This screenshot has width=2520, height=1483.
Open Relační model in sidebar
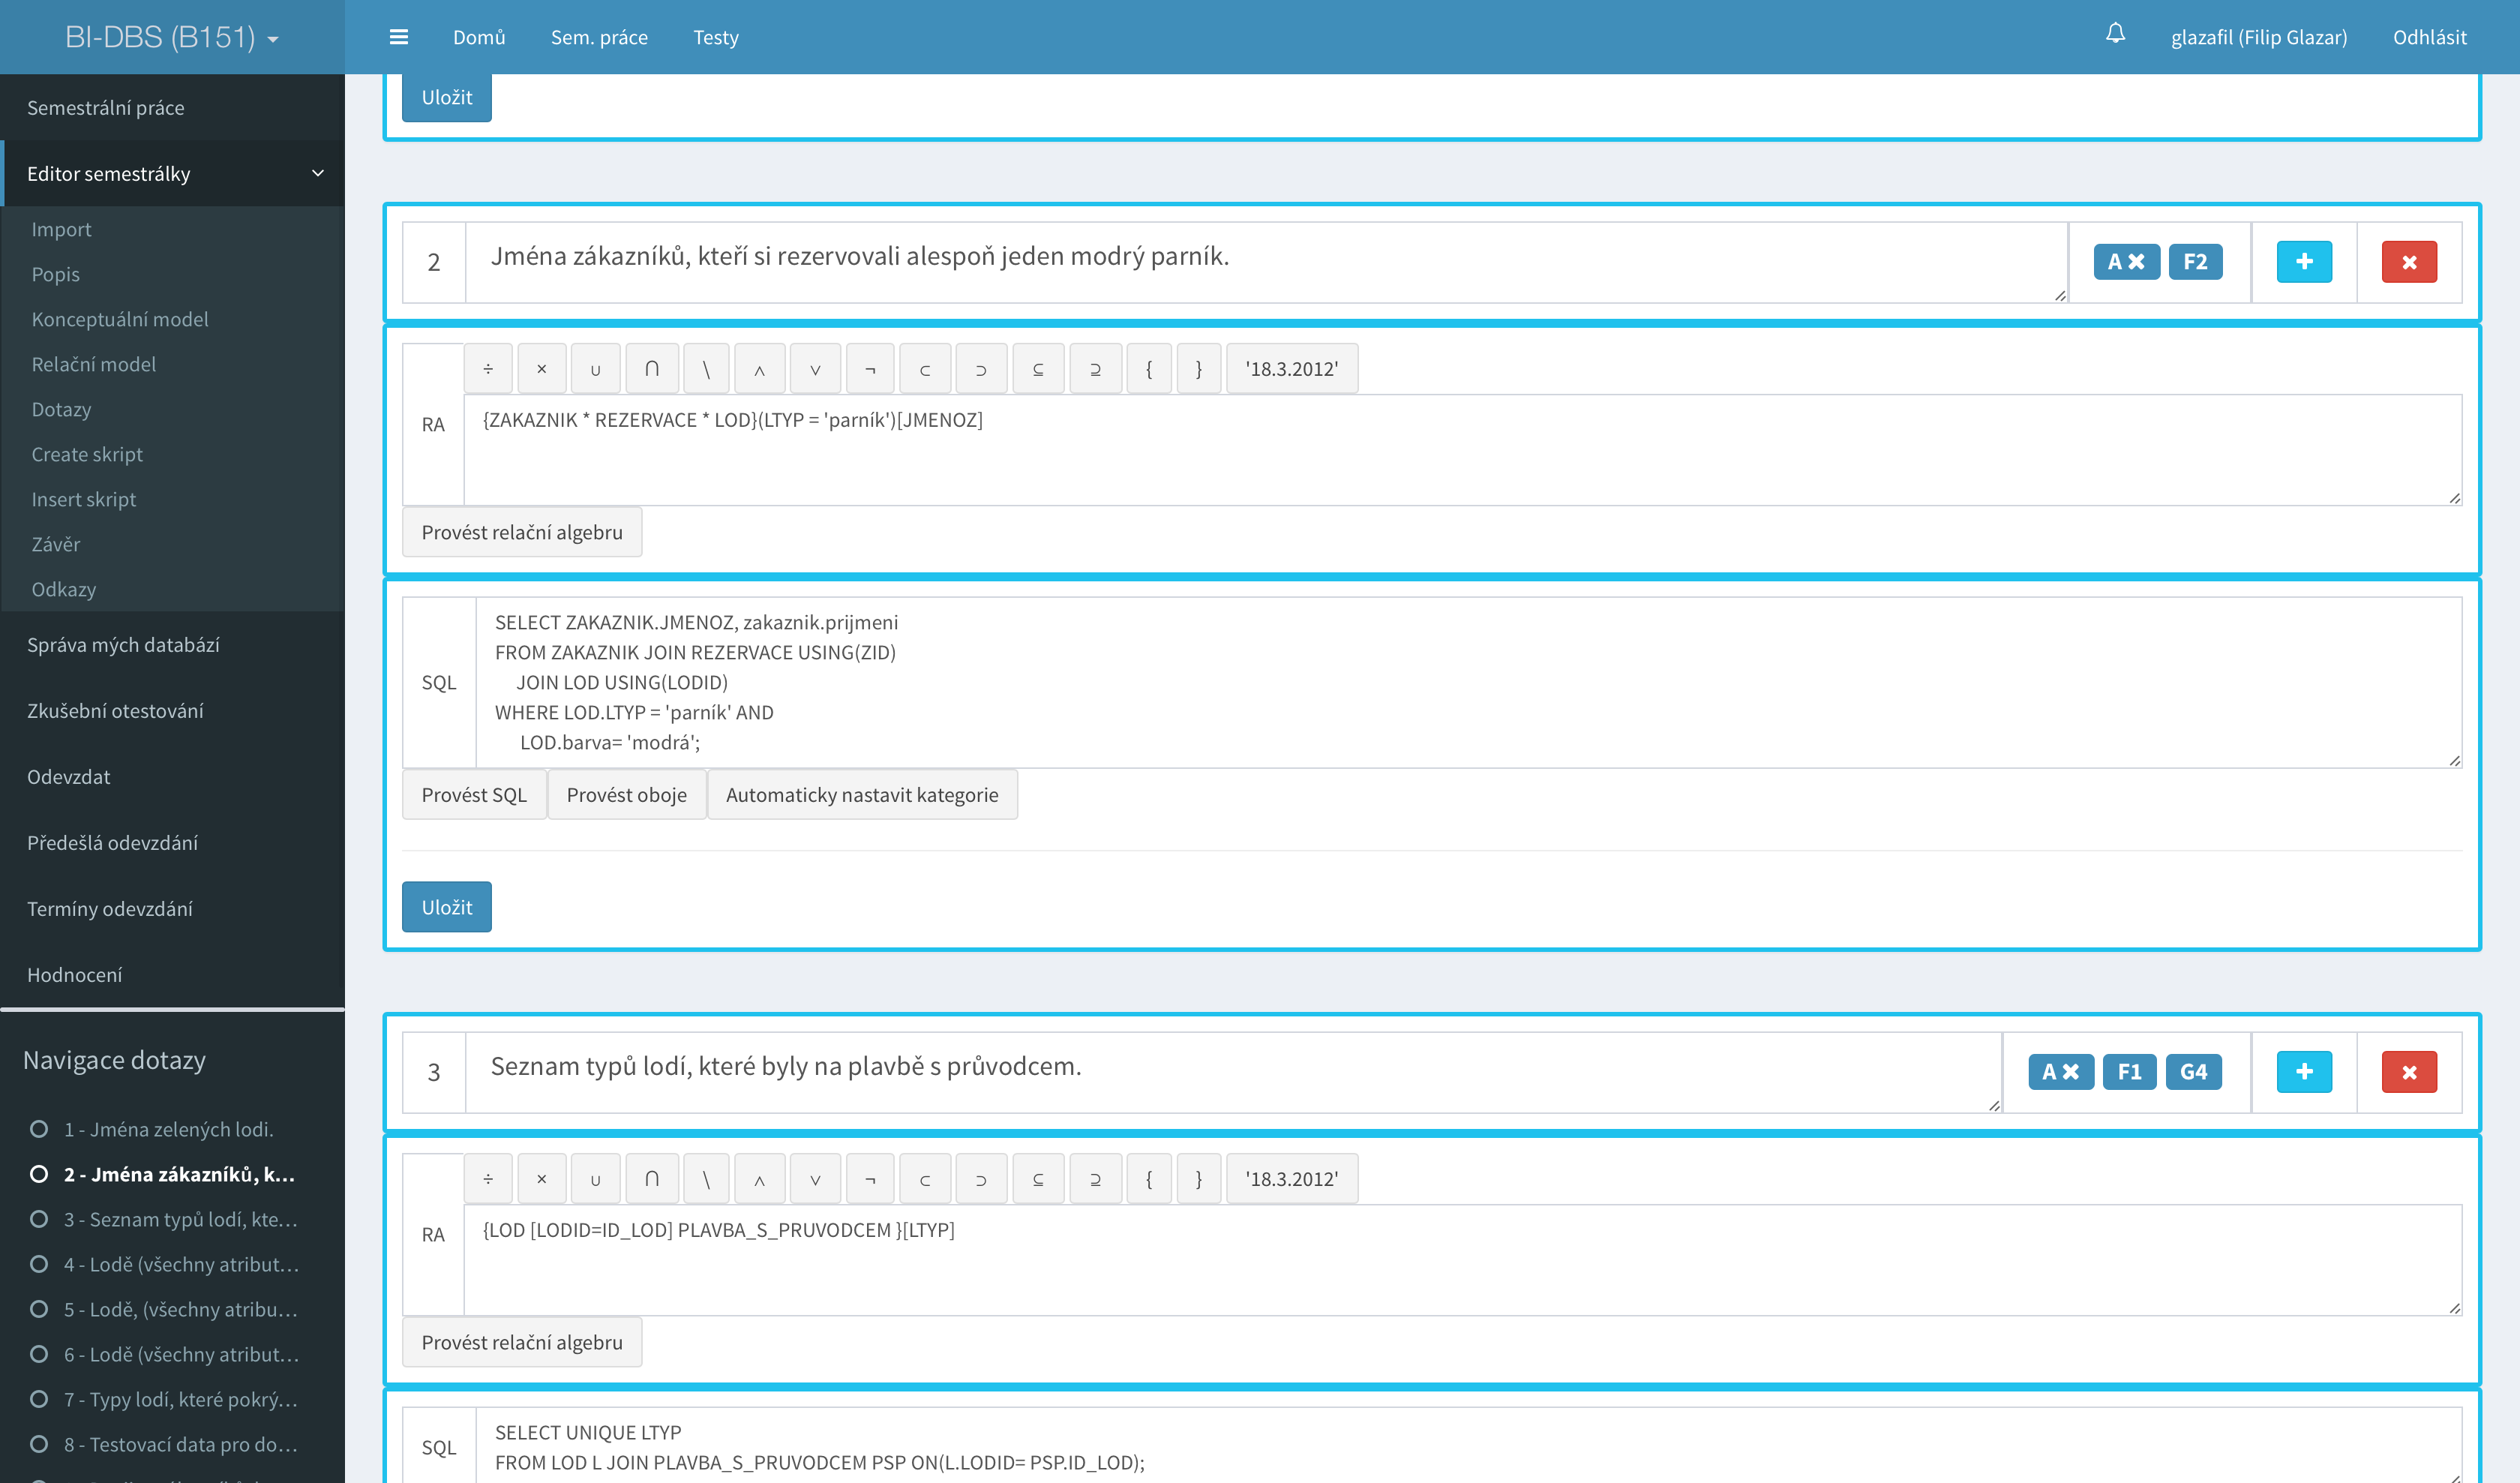[94, 364]
